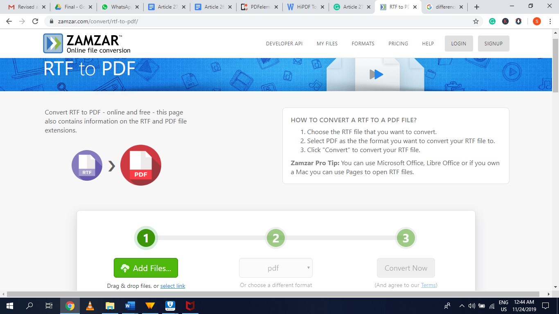The height and width of the screenshot is (314, 559).
Task: Open the Terms link
Action: click(x=428, y=285)
